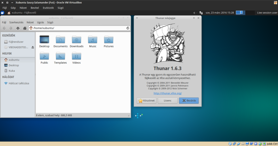Go back with the left arrow toolbar button

click(x=4, y=28)
